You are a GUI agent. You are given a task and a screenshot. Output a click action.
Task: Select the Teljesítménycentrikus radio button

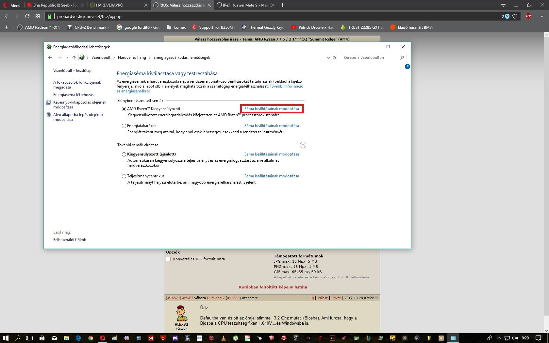click(x=124, y=176)
